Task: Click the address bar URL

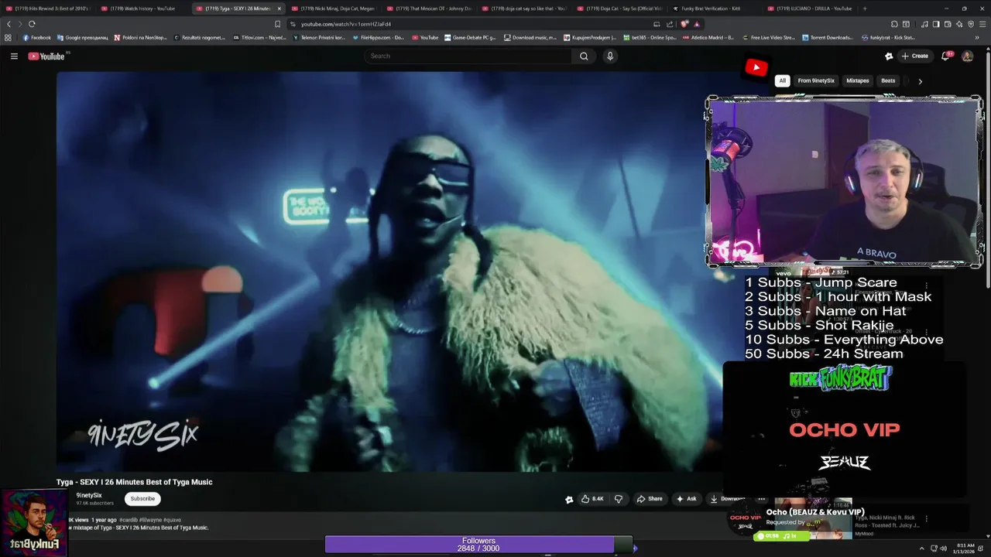Action: pos(346,24)
